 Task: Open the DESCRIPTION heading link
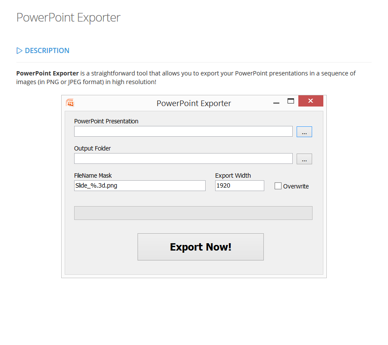pos(47,50)
